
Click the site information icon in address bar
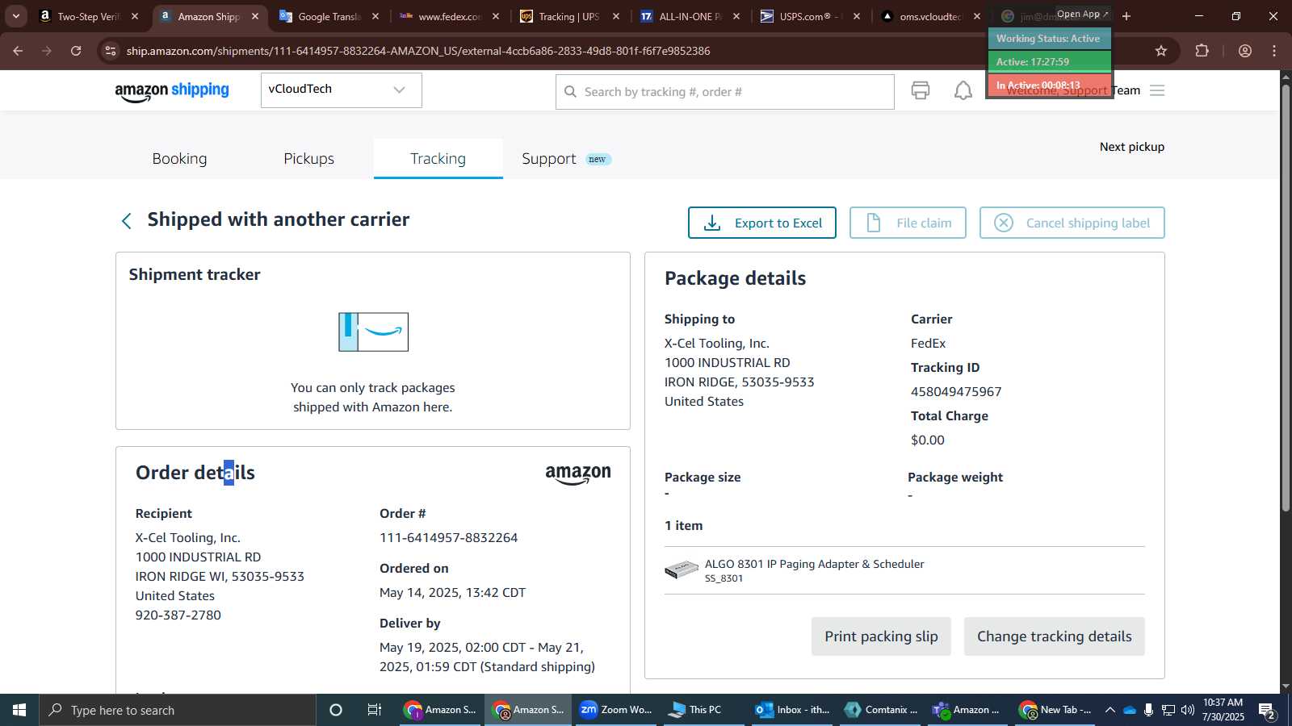[x=111, y=51]
